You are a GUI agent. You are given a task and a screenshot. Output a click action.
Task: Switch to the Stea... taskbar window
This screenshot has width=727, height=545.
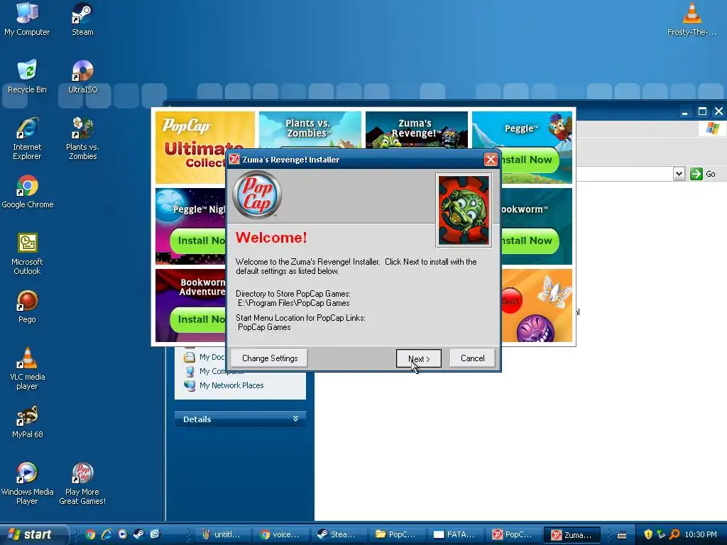339,534
